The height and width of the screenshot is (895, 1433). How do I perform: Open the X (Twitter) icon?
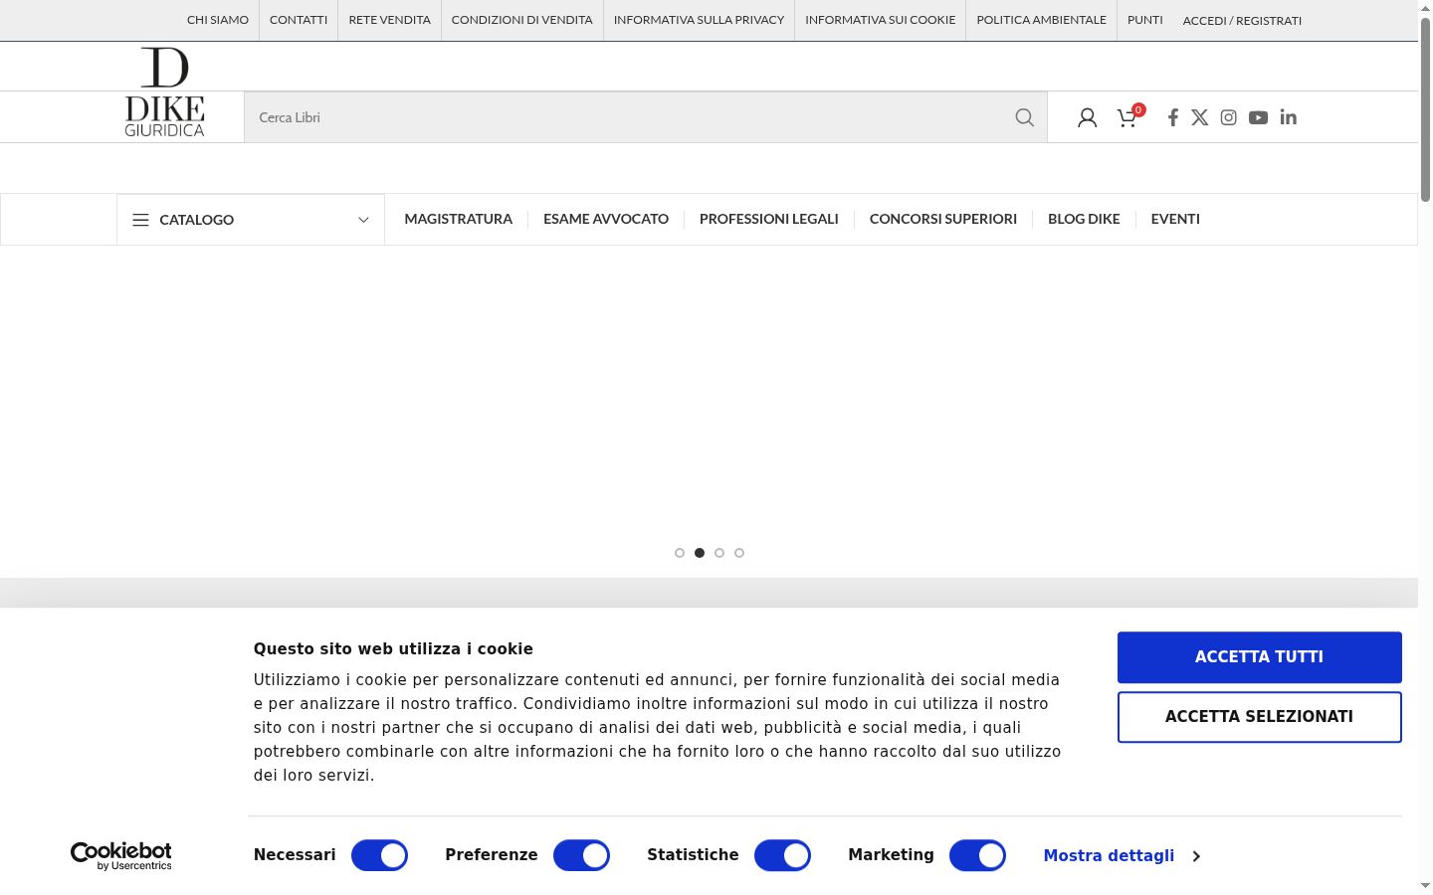click(x=1200, y=117)
